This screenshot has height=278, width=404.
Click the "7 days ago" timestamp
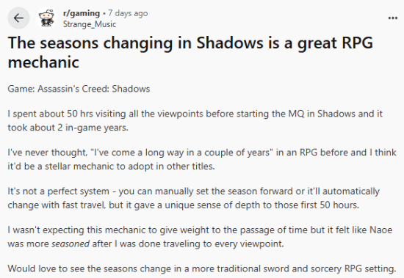click(x=128, y=13)
